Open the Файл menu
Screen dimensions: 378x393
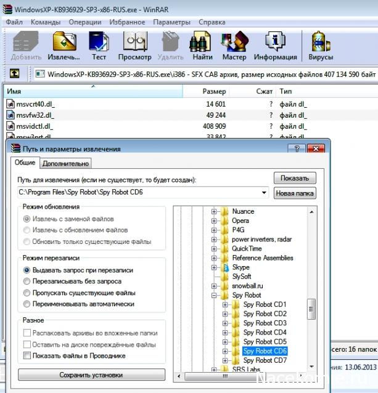coord(14,22)
